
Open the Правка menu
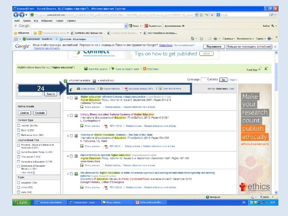click(x=27, y=21)
